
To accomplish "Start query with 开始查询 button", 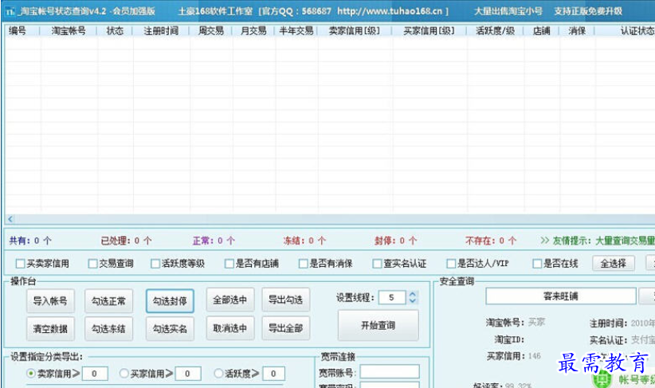I will click(x=378, y=325).
